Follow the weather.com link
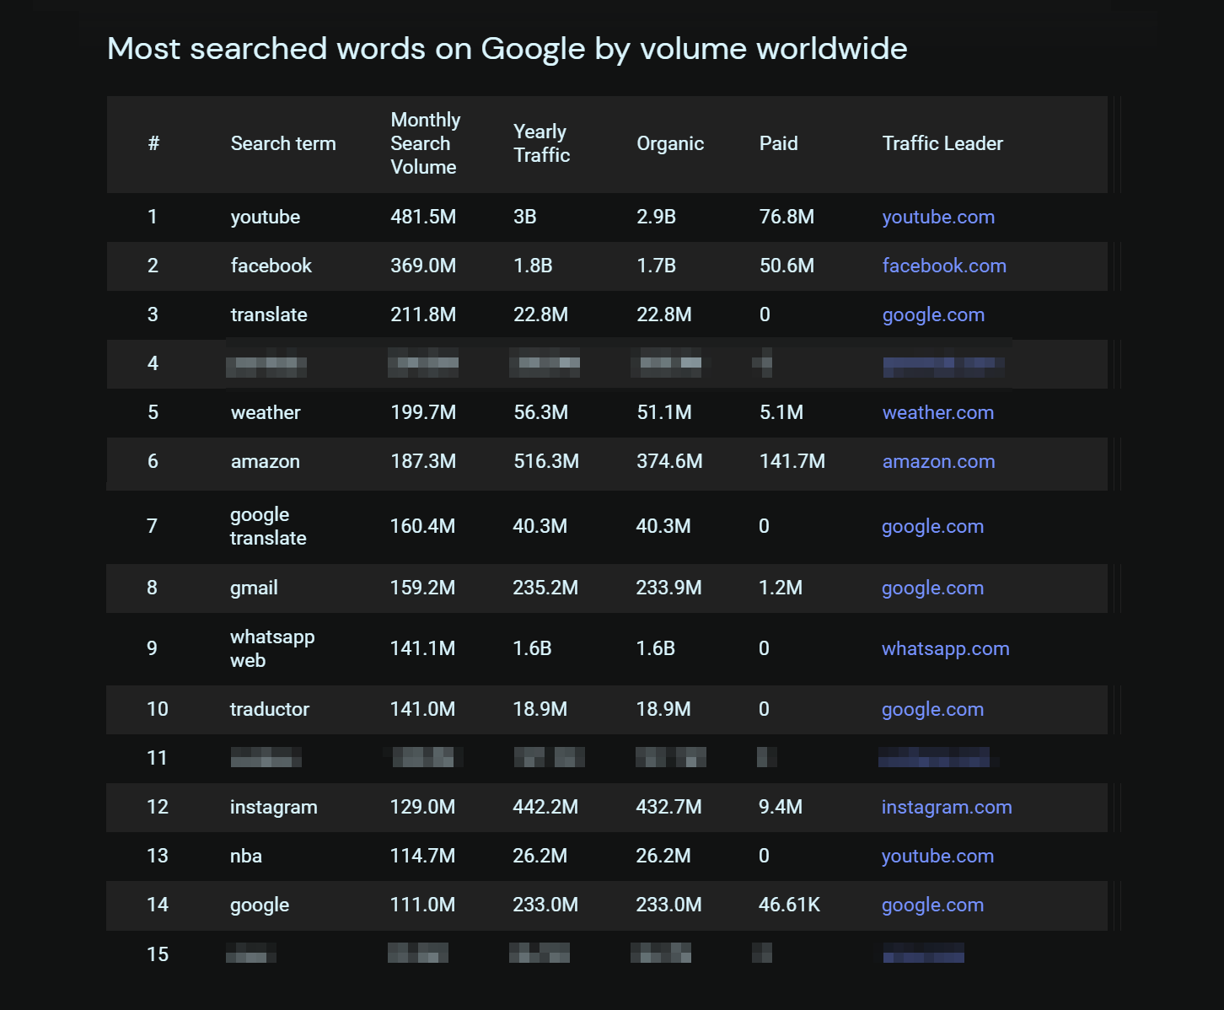Screen dimensions: 1224x1010 click(x=937, y=412)
